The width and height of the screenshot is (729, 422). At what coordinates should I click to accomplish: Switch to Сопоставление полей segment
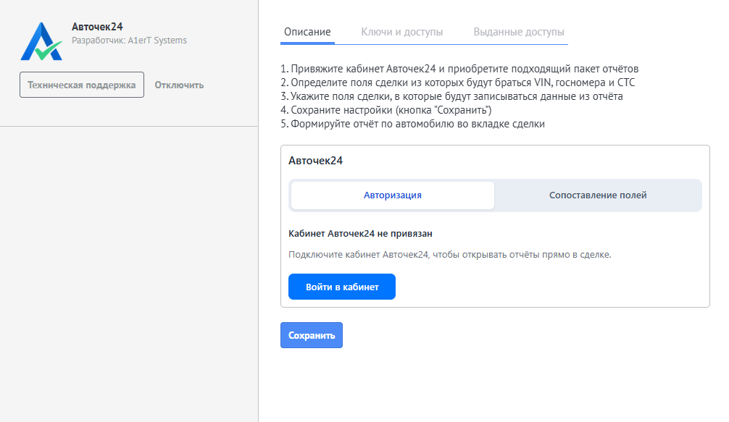tap(598, 195)
